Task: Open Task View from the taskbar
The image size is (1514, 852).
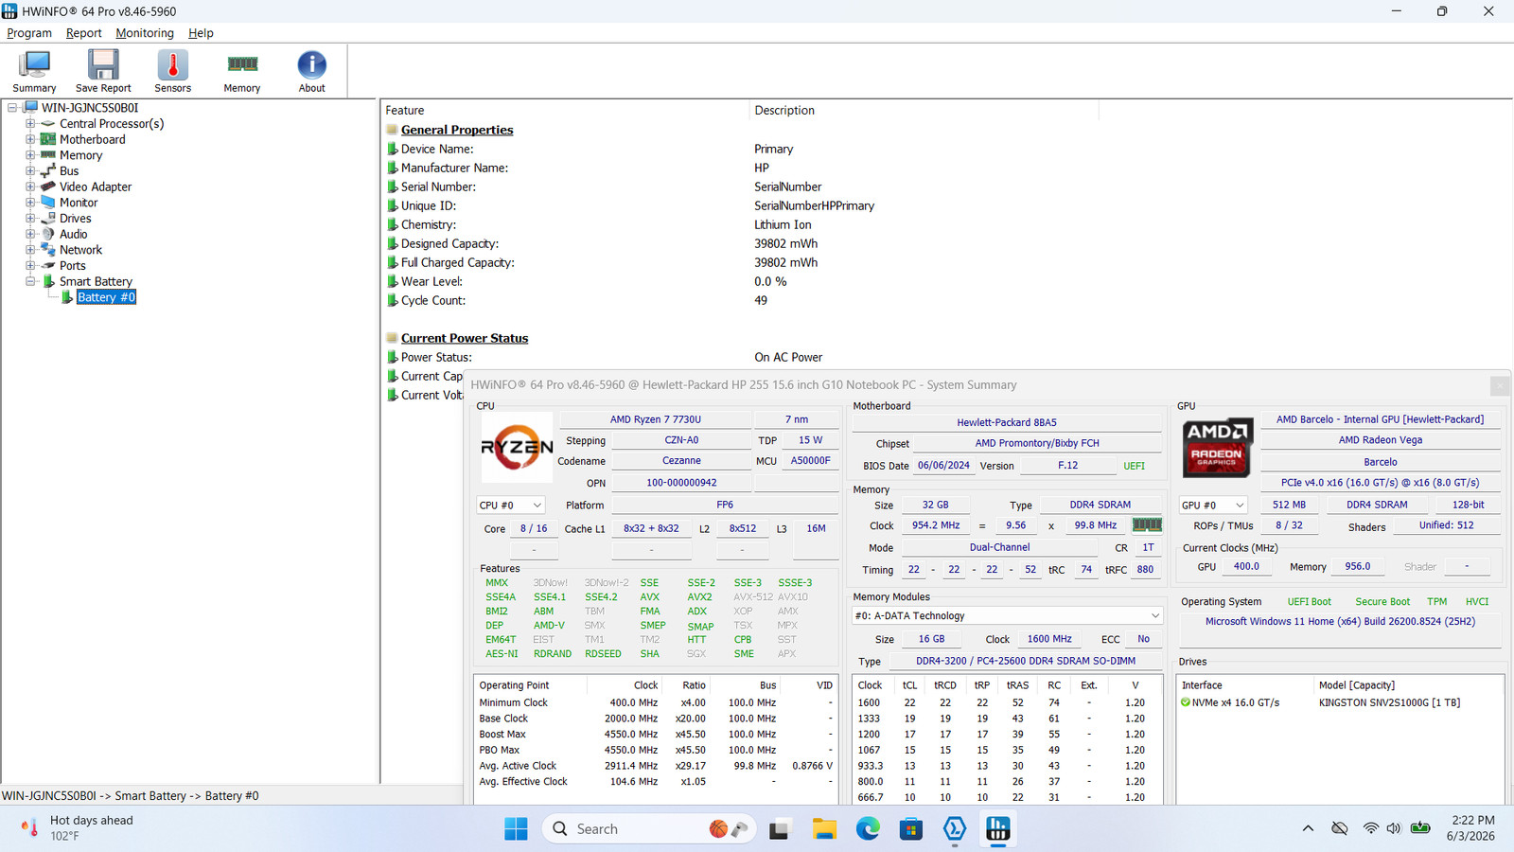Action: 779,829
